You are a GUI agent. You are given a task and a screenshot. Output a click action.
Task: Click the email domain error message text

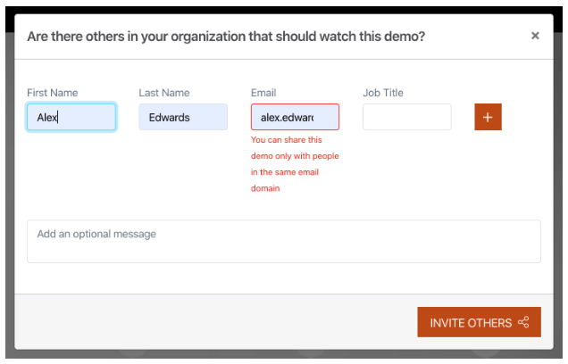point(295,164)
